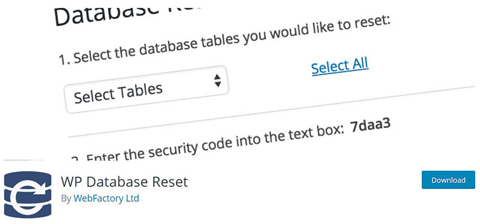
Task: Click the Select All link
Action: point(340,66)
